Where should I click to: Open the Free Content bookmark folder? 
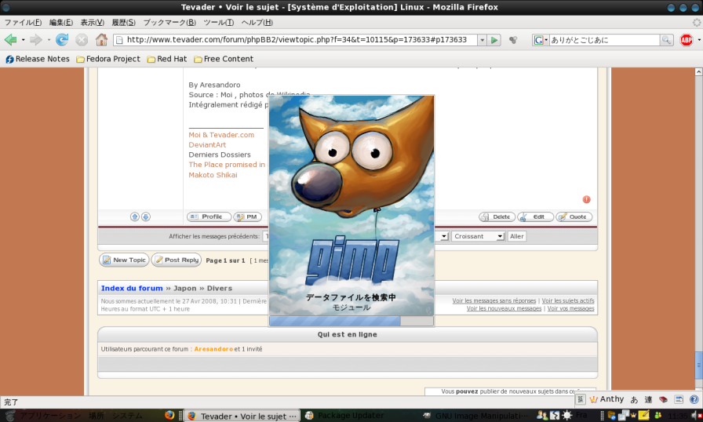[x=224, y=59]
